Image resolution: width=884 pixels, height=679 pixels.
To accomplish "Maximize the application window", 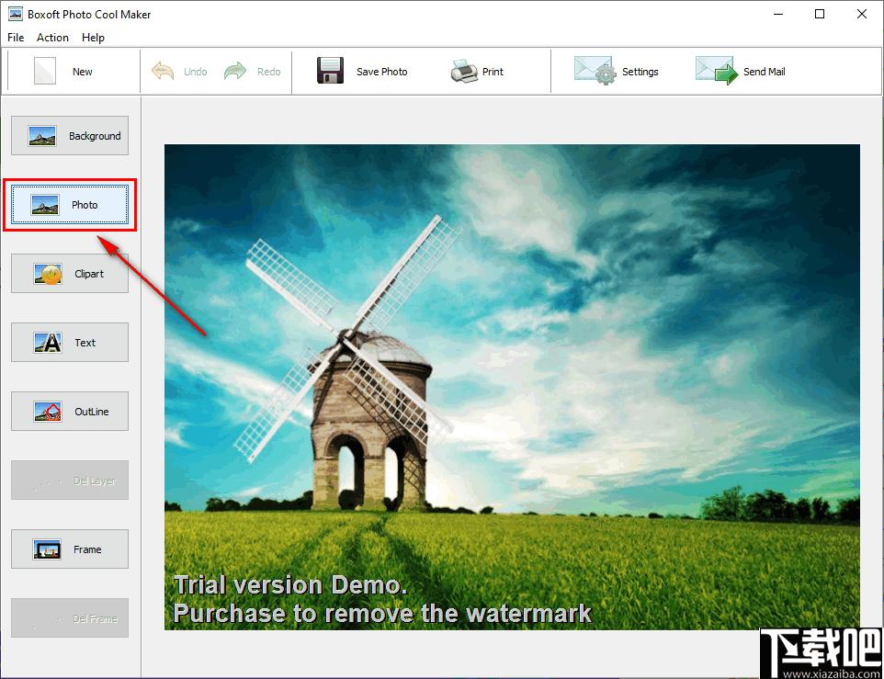I will (820, 14).
